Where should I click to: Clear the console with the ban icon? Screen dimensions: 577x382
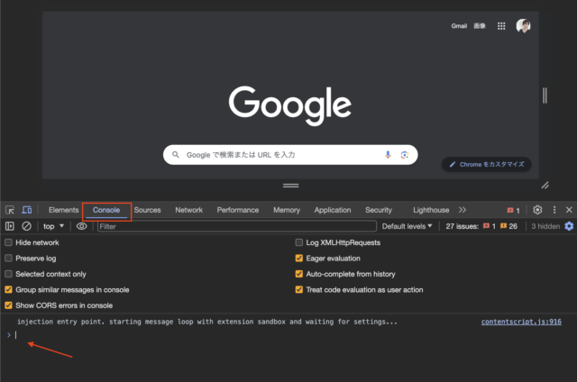tap(26, 226)
